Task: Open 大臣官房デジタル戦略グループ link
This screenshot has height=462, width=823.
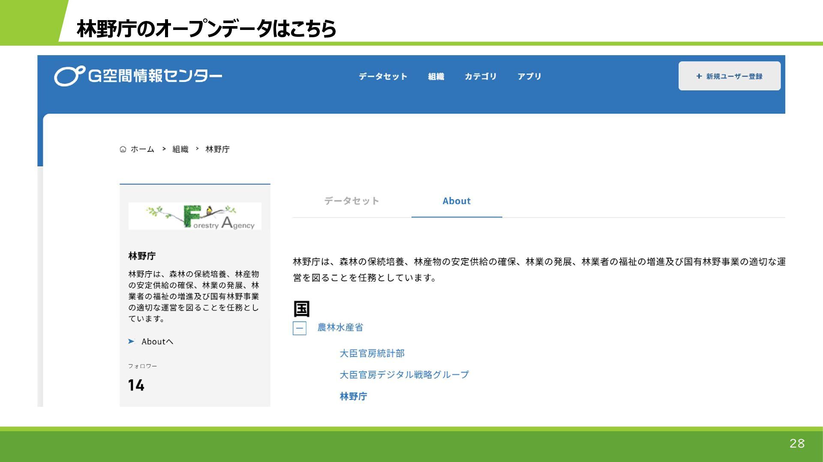Action: [x=404, y=375]
